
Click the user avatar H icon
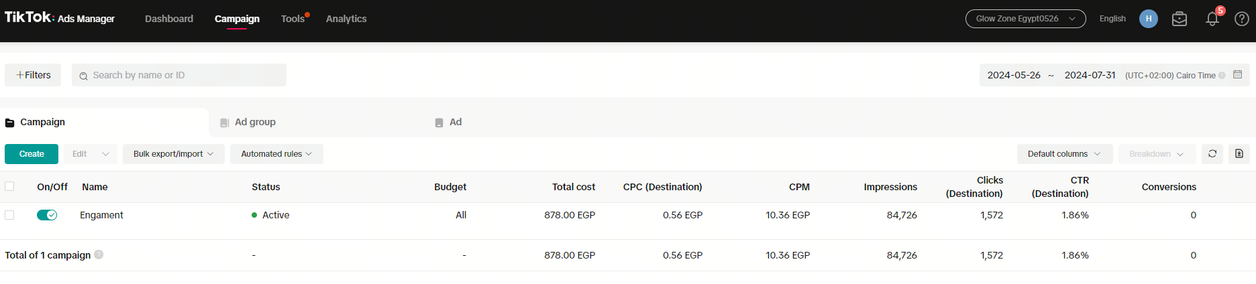click(x=1148, y=19)
